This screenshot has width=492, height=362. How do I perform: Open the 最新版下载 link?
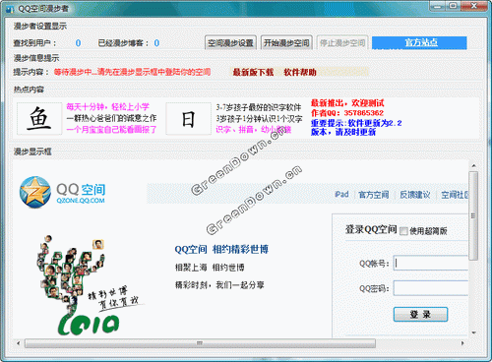point(253,72)
